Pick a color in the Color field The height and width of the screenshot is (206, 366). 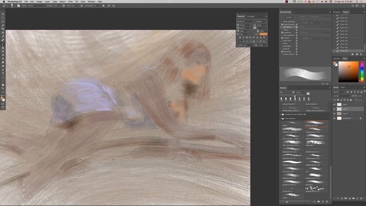pyautogui.click(x=348, y=72)
